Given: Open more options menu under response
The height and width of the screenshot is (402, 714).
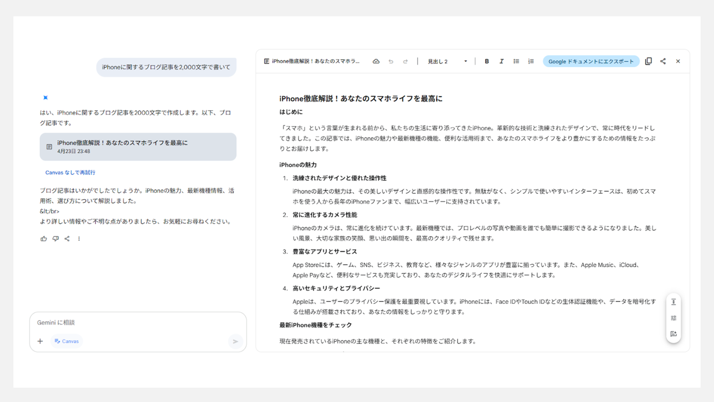Looking at the screenshot, I should (x=79, y=239).
